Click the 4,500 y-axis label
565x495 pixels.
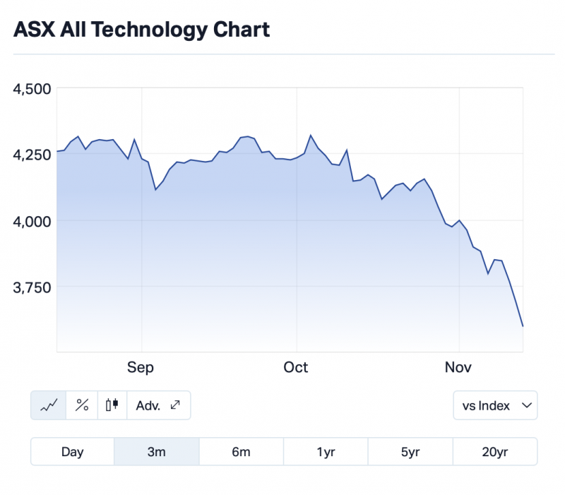click(x=32, y=88)
